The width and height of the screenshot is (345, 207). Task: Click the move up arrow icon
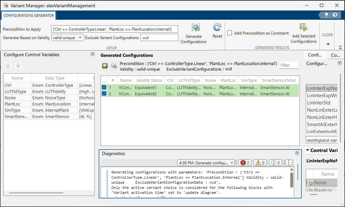tap(8, 65)
